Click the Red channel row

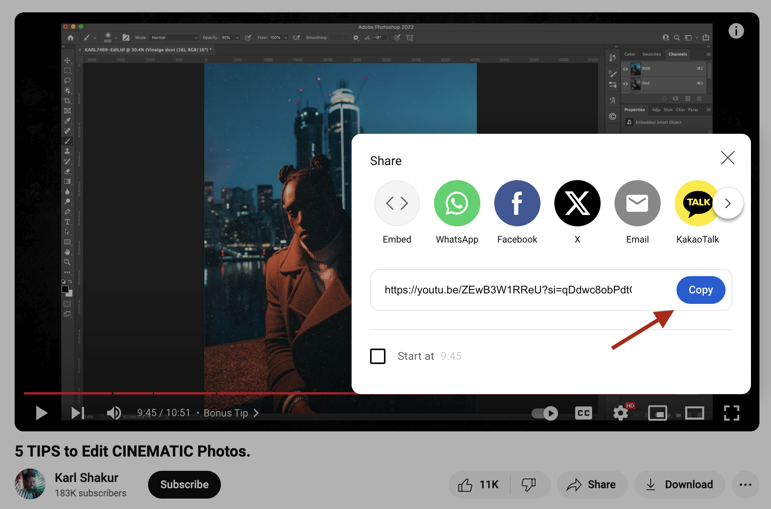tap(664, 84)
